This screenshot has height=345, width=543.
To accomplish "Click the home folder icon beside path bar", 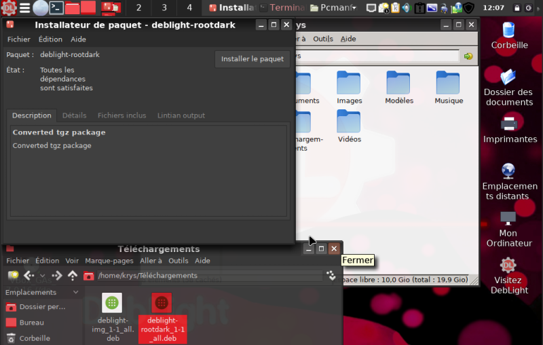I will coord(88,276).
